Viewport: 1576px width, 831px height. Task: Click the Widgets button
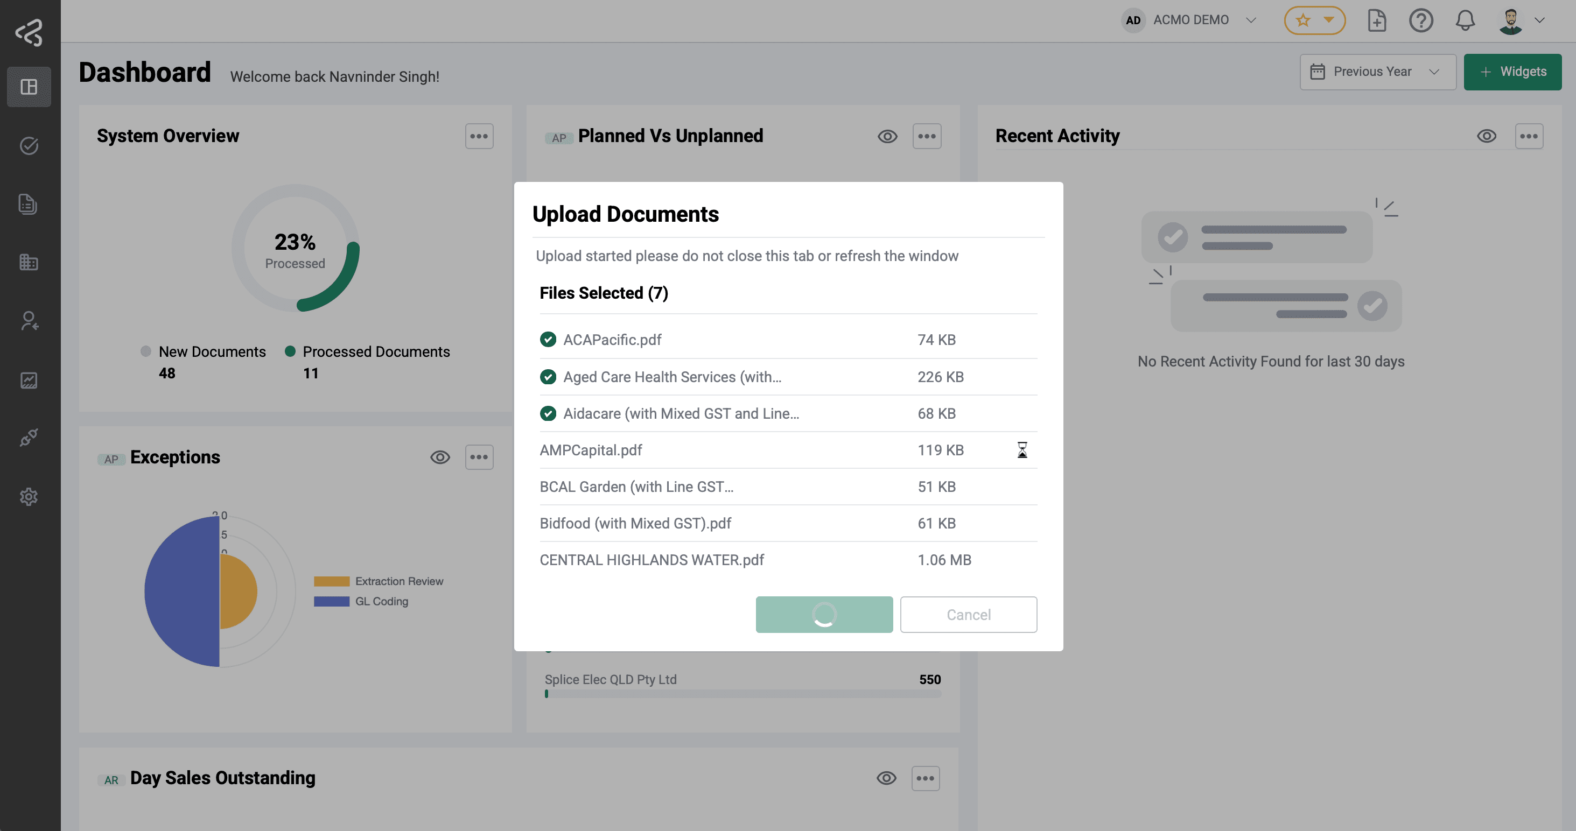(1512, 72)
